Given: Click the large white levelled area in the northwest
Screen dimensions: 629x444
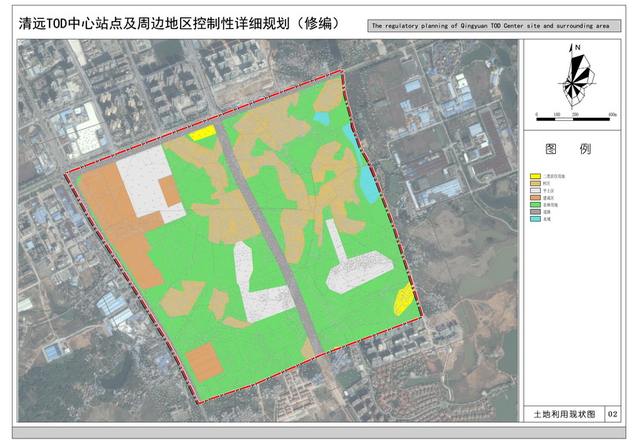Looking at the screenshot, I should [x=146, y=181].
